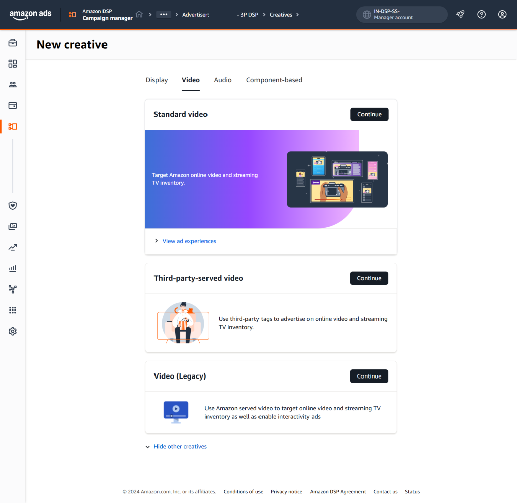Open Amazon DSP Agreement footer link
The image size is (517, 503).
[338, 492]
